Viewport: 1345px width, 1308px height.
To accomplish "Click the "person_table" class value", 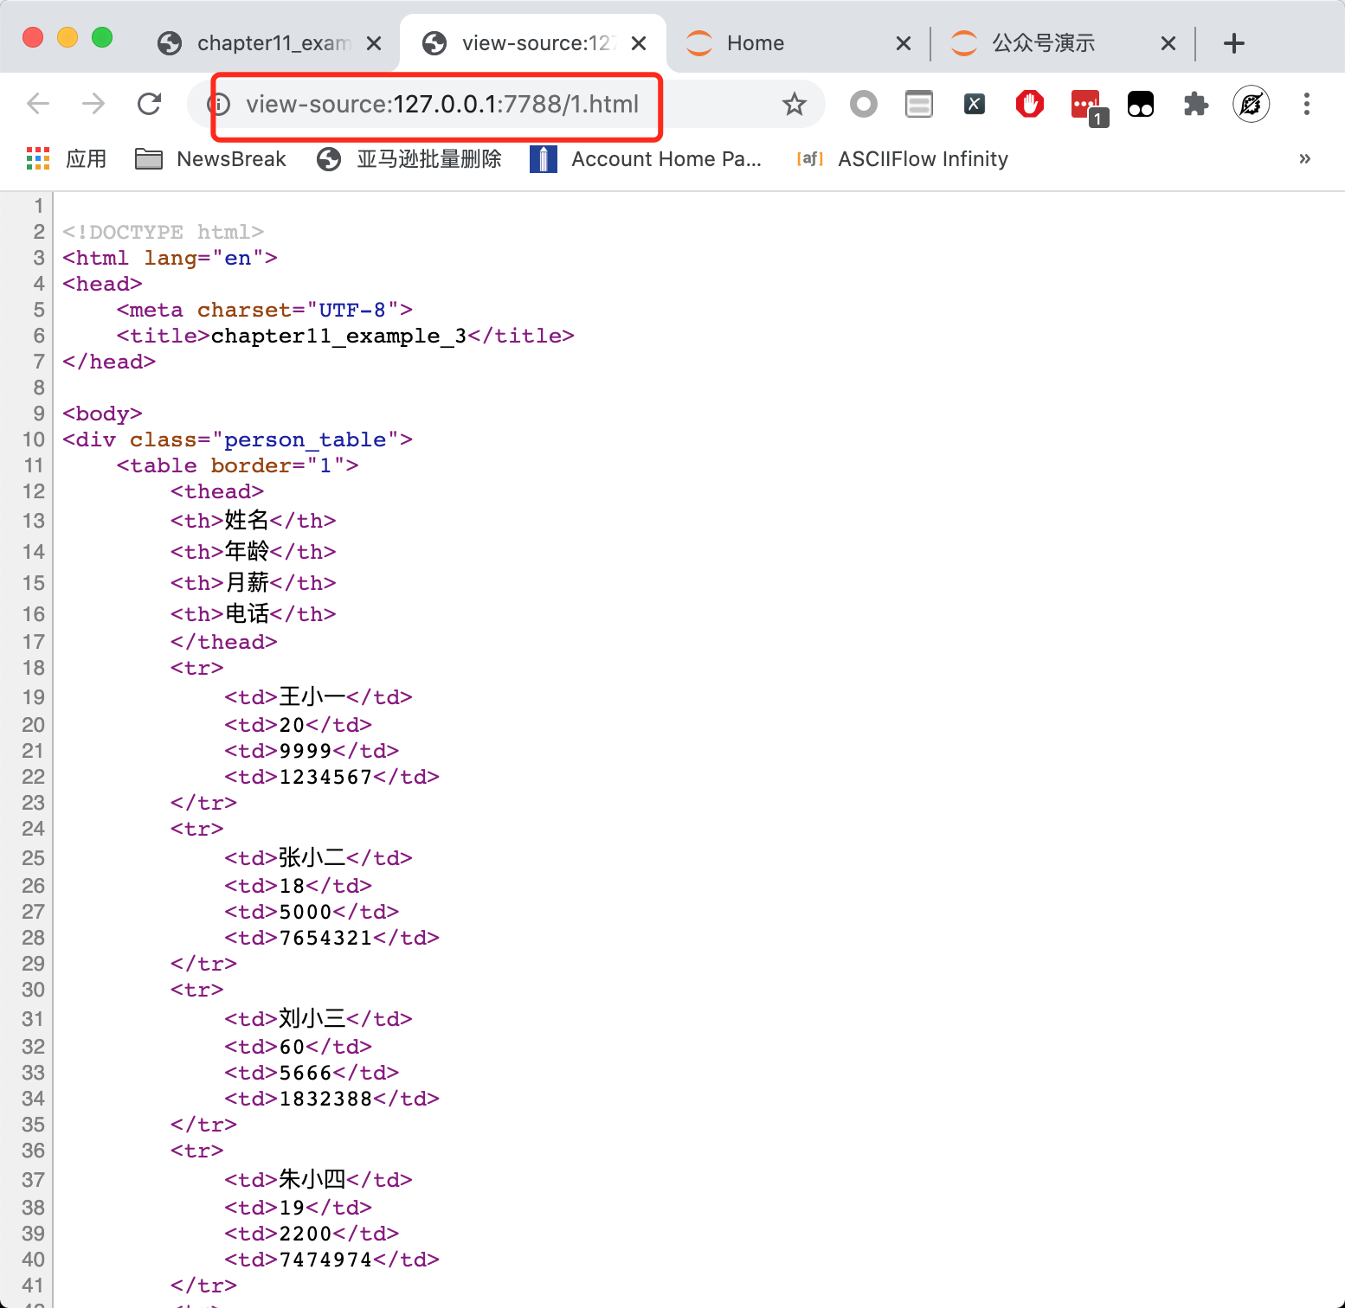I will pos(305,439).
